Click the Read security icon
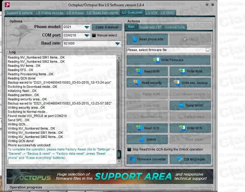This screenshot has height=192, width=245. click(x=136, y=82)
